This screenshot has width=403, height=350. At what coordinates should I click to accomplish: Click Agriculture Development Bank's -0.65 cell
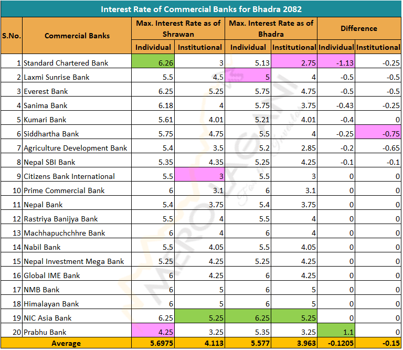coord(378,146)
